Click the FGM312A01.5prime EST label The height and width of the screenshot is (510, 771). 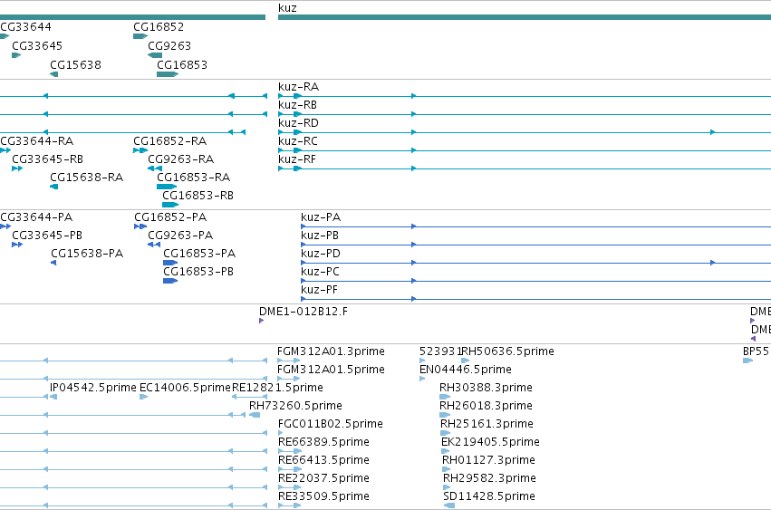click(x=331, y=370)
